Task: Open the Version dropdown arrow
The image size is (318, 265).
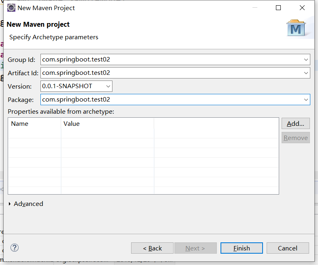Action: tap(108, 86)
